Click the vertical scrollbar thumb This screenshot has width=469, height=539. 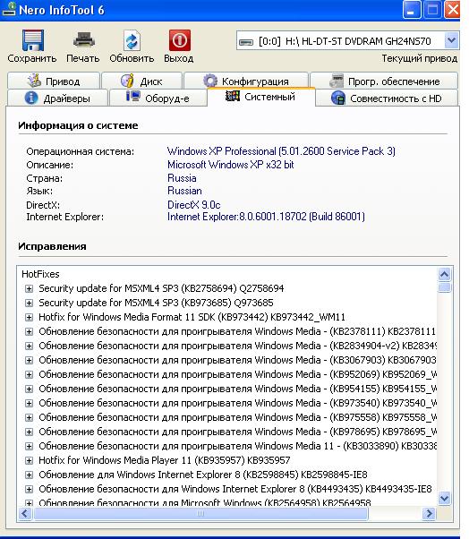pyautogui.click(x=444, y=287)
